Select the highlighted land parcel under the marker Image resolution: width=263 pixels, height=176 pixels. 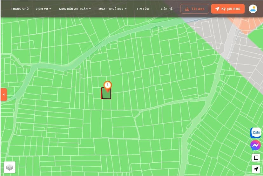coord(106,95)
